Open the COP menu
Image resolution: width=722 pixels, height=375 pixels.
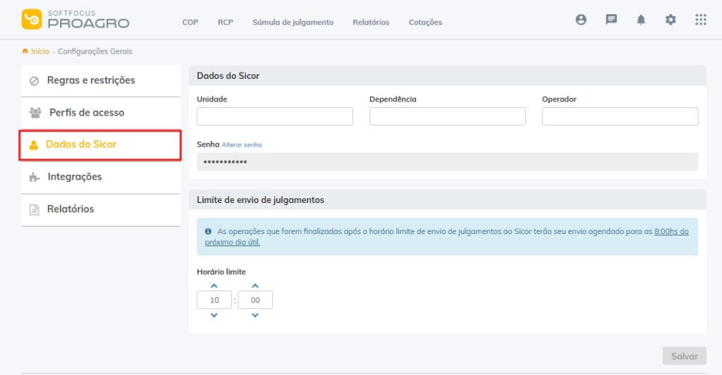[x=190, y=23]
